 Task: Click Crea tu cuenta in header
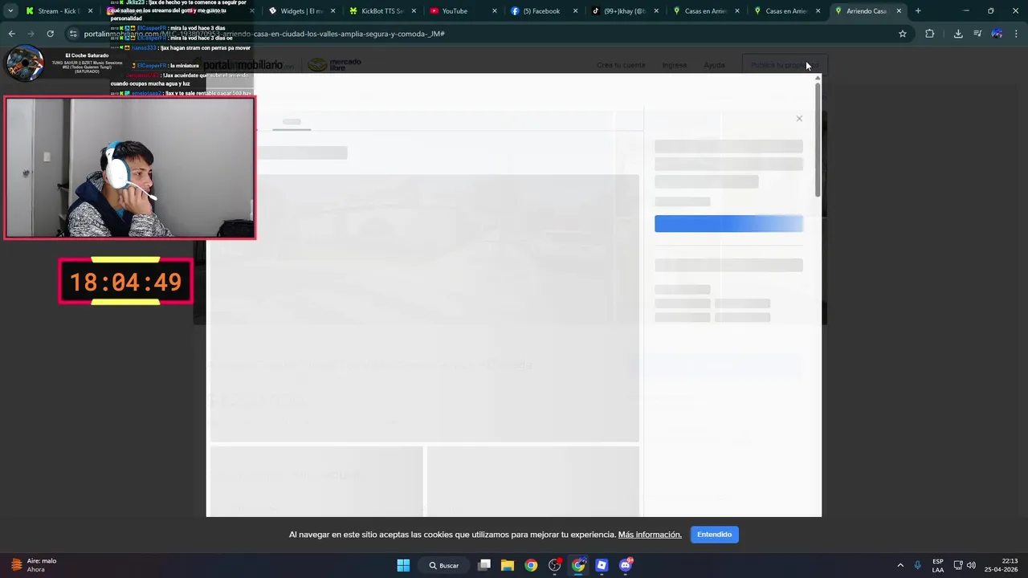pyautogui.click(x=621, y=65)
